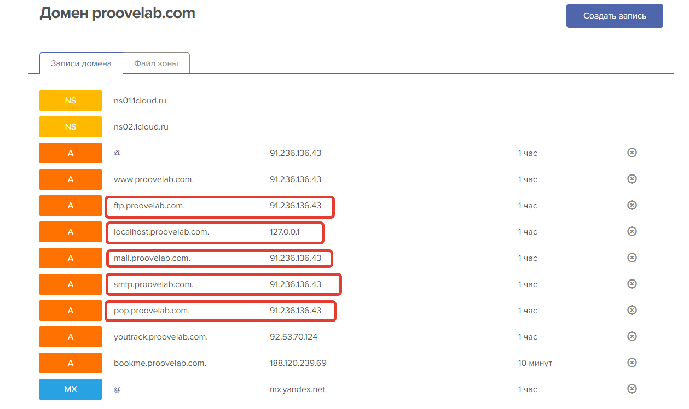Viewport: 689px width, 409px height.
Task: Delete the mx.yandex.net MX record
Action: [632, 389]
